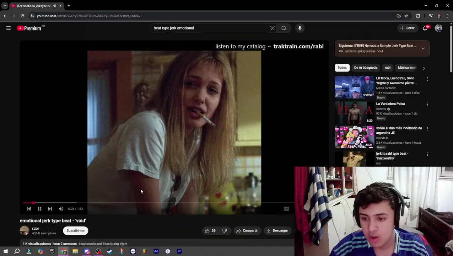Dislike the video with thumbs down
Image resolution: width=453 pixels, height=256 pixels.
(x=225, y=231)
